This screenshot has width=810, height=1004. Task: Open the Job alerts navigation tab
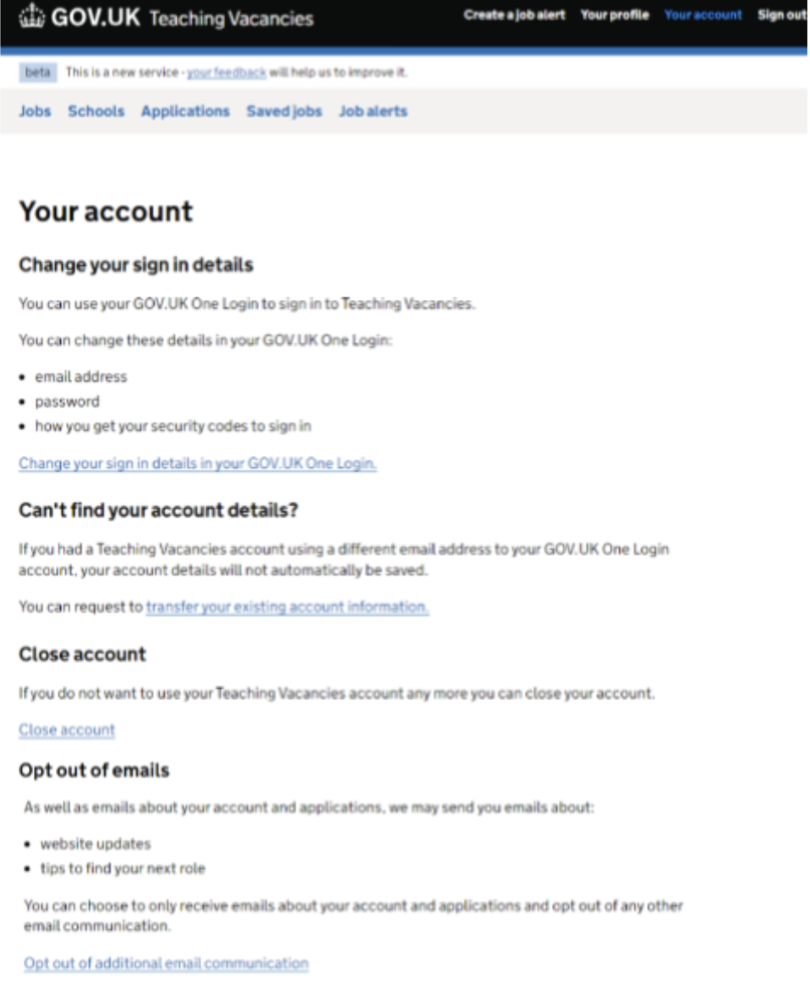(x=373, y=111)
